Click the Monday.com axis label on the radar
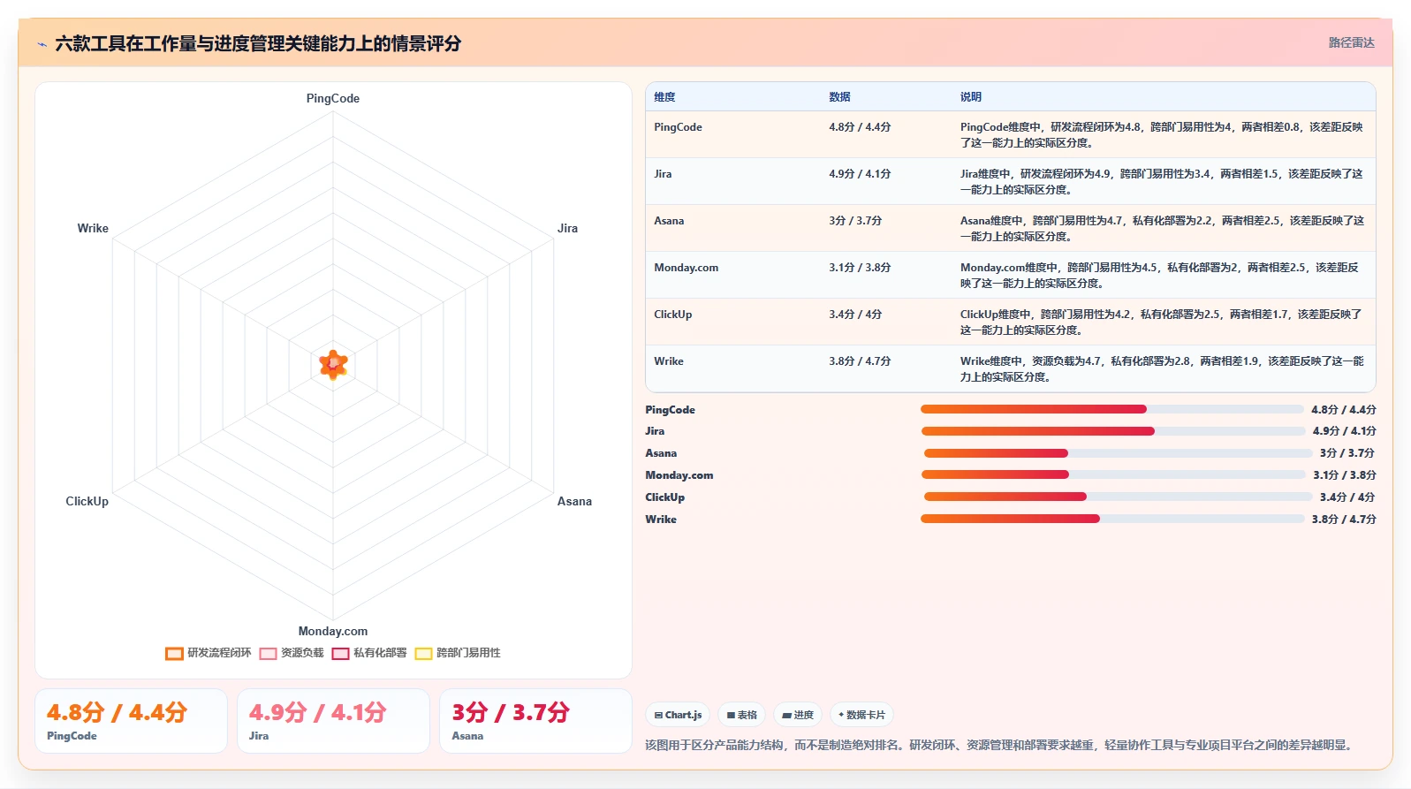 point(333,631)
